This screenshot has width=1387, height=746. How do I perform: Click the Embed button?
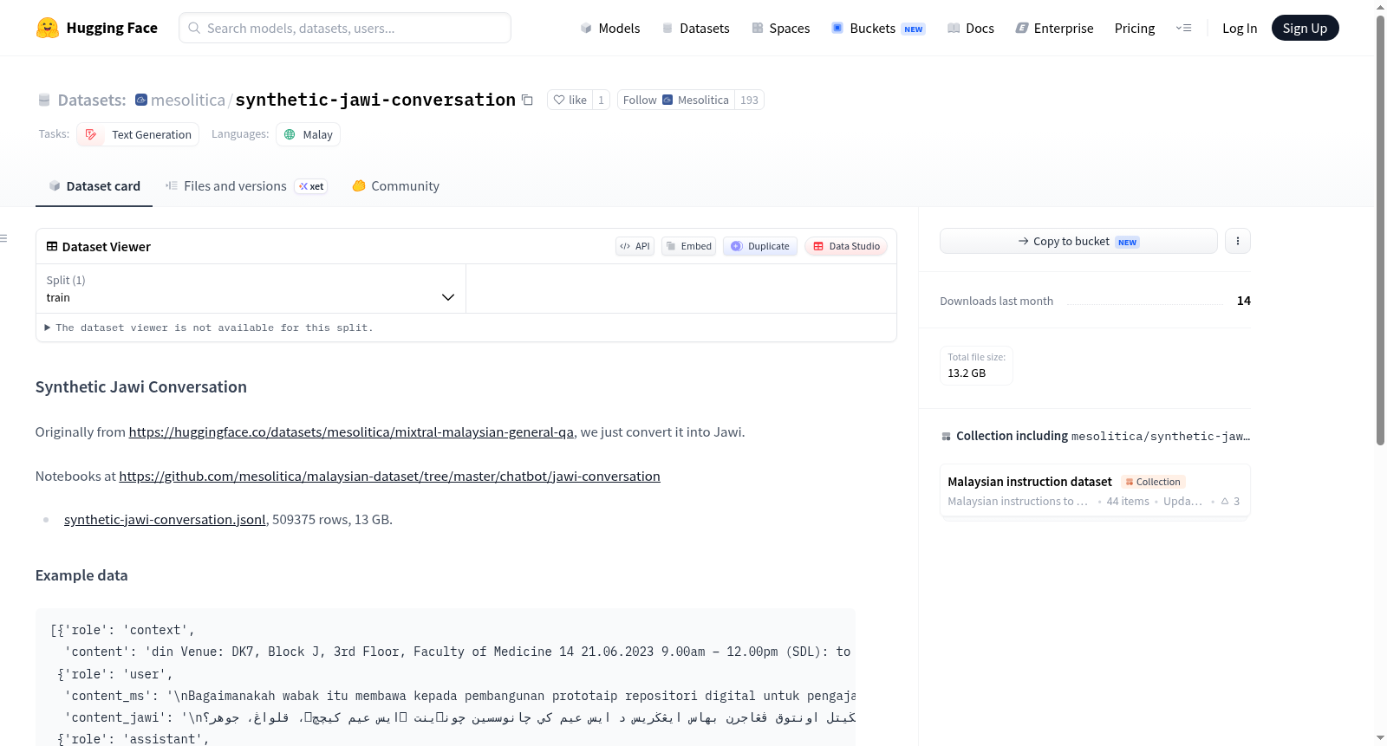click(x=689, y=246)
